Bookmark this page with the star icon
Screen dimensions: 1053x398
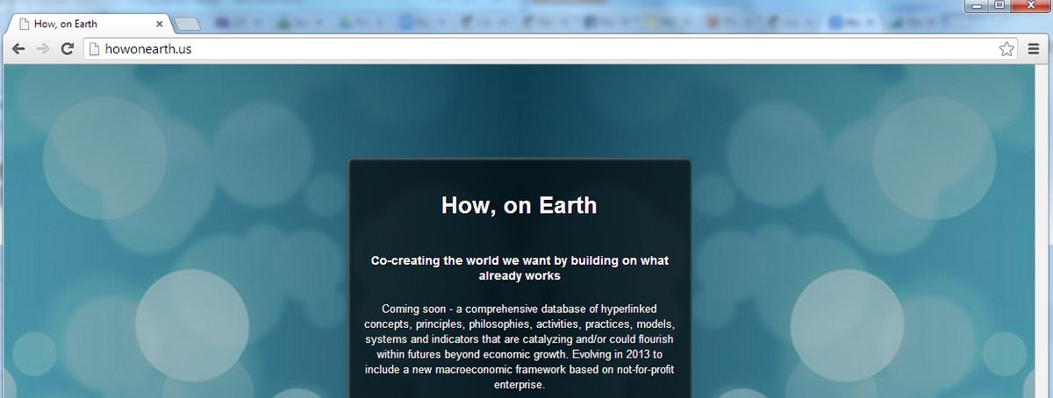point(1006,49)
